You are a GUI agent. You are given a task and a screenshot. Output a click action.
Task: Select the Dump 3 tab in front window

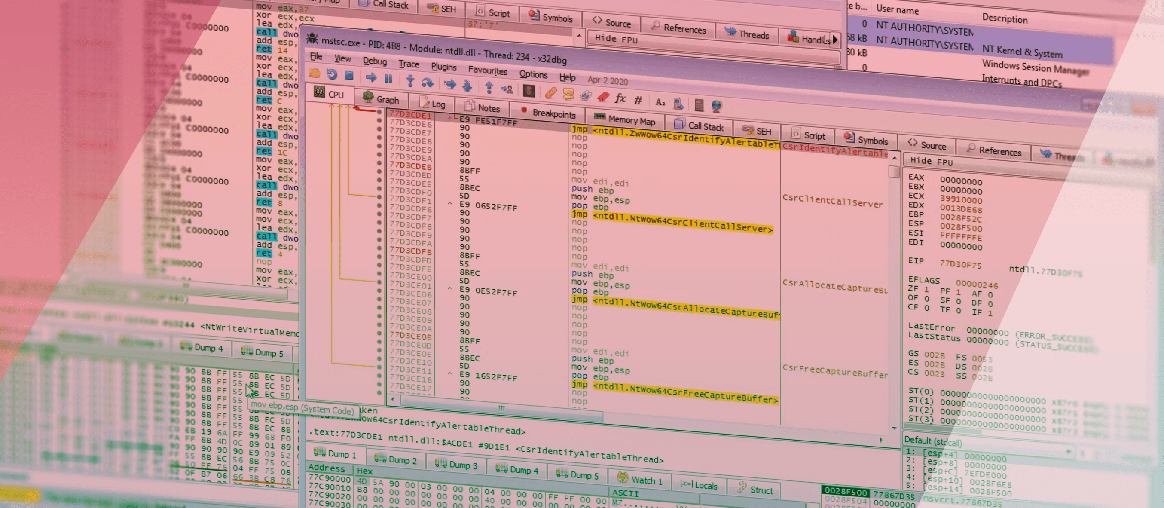pyautogui.click(x=455, y=464)
